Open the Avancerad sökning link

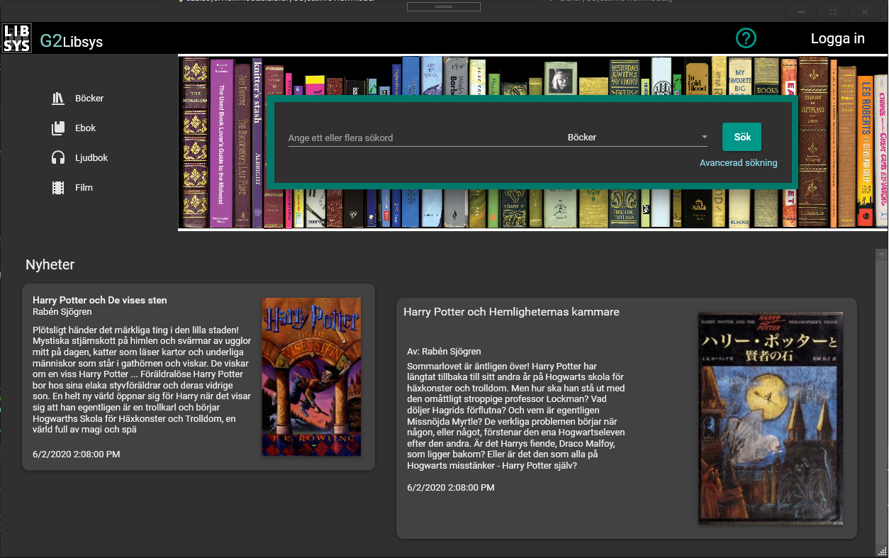click(738, 163)
